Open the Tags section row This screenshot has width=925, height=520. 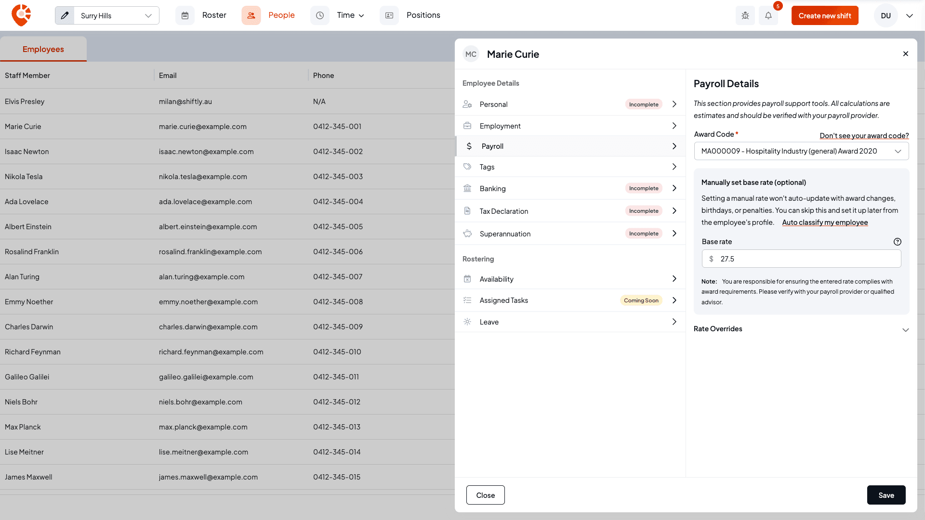tap(570, 167)
